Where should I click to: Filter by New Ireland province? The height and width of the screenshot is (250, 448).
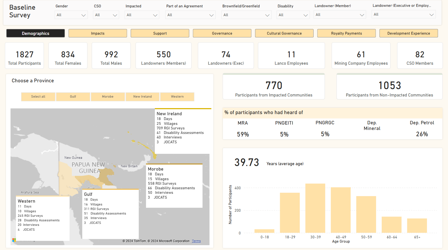[143, 97]
